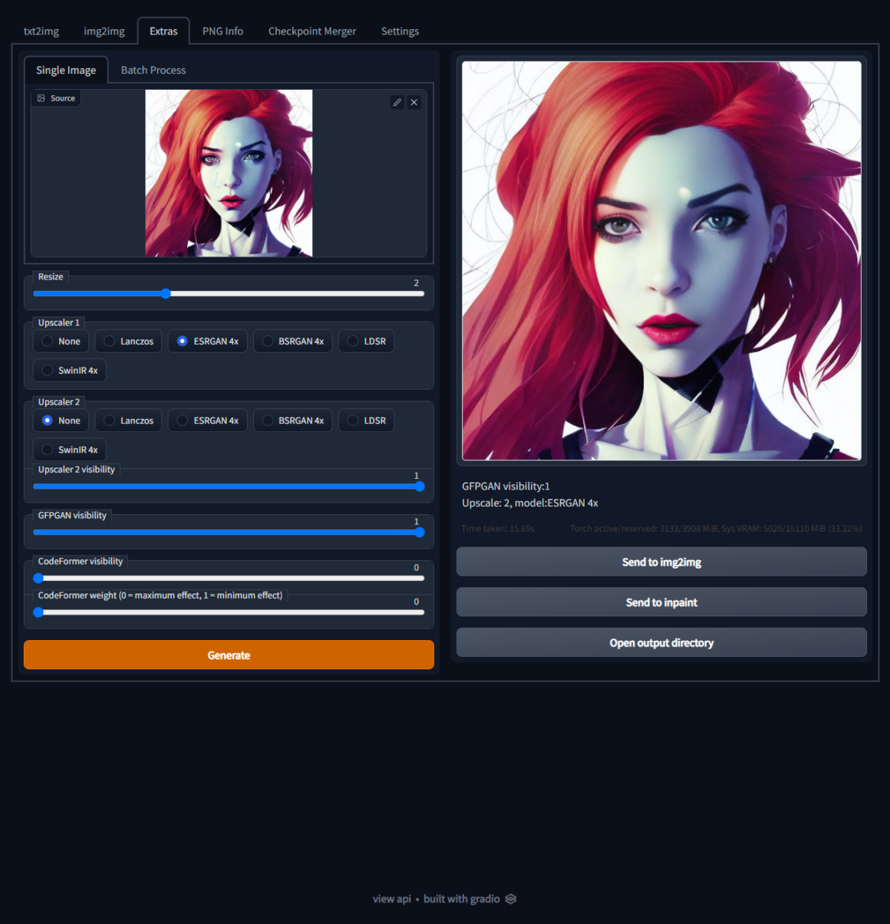
Task: Clear the source image using the X icon
Action: pos(414,101)
